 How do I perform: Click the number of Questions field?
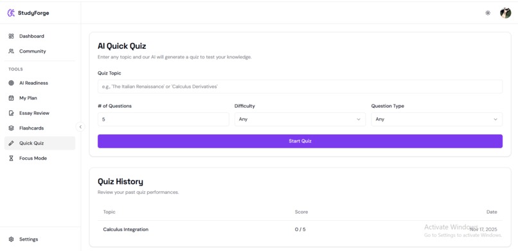point(163,119)
